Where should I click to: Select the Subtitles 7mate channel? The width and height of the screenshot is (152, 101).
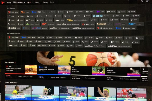pos(125,28)
